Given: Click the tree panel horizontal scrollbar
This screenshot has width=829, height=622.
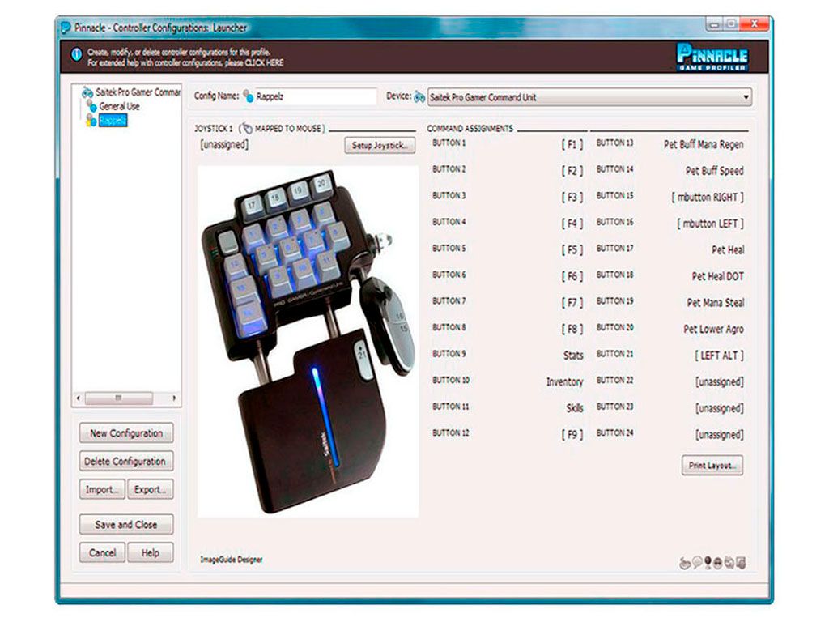Looking at the screenshot, I should [126, 398].
